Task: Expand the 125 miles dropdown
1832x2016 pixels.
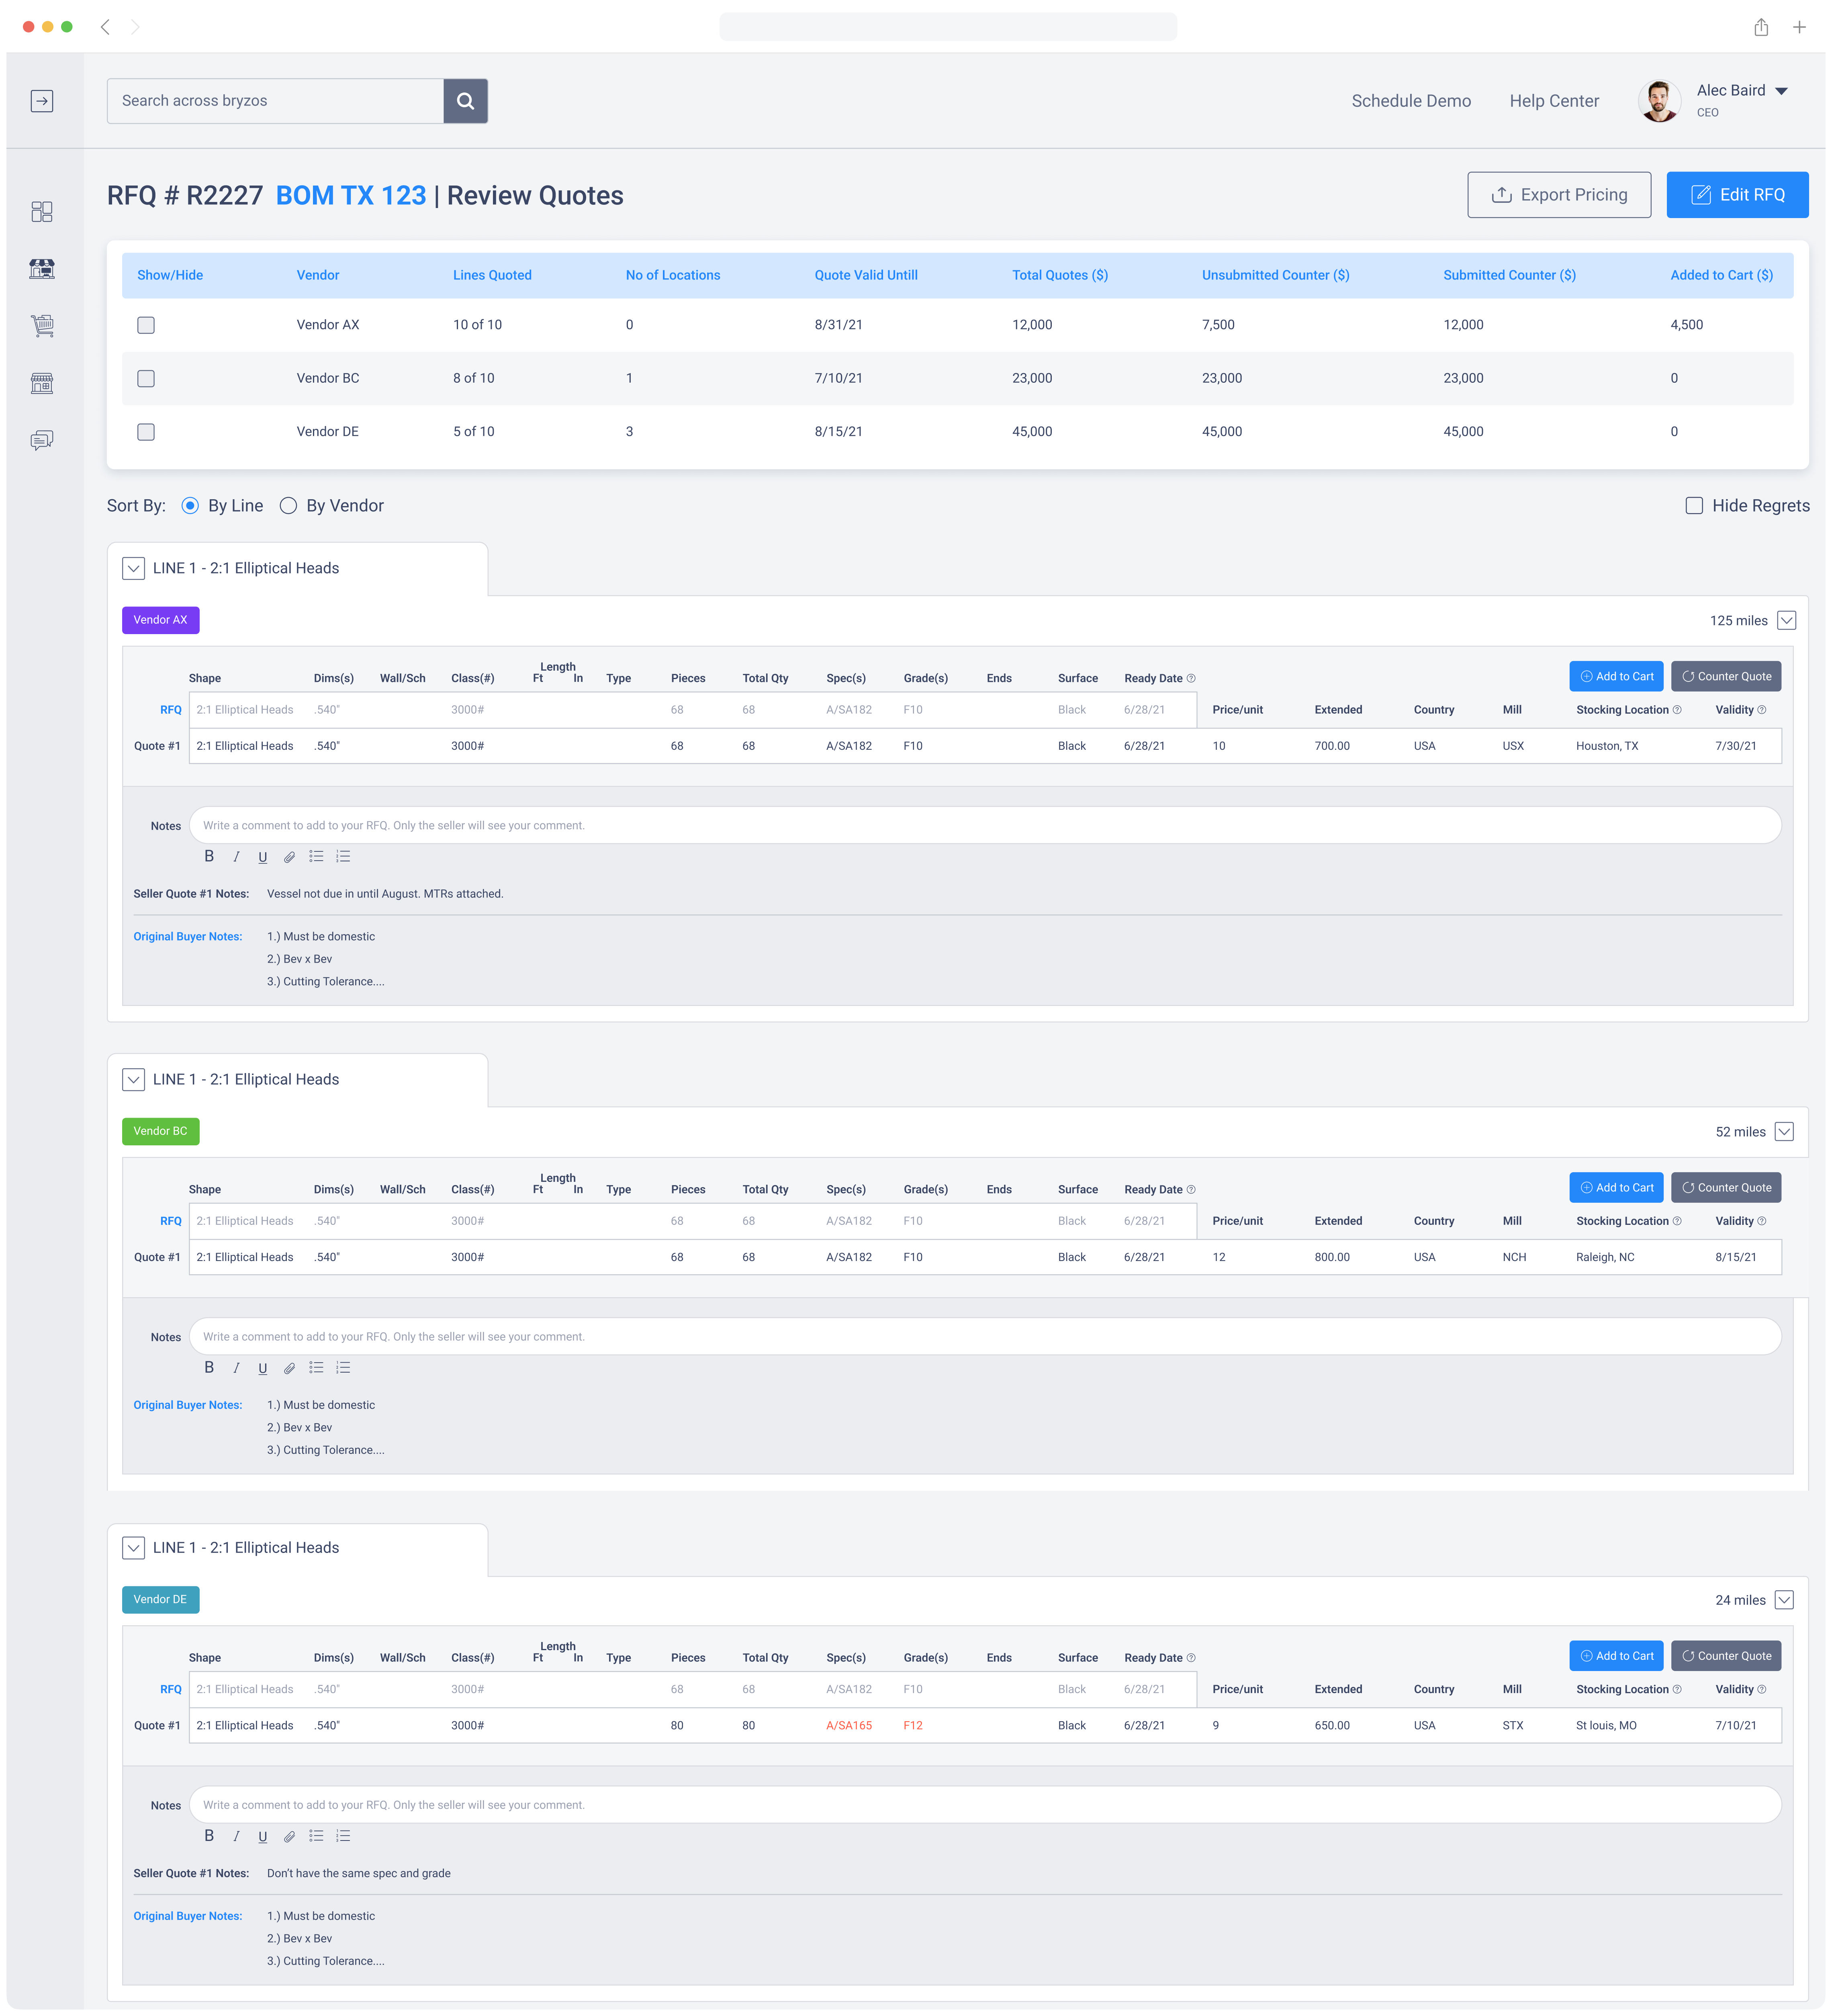Action: (1787, 620)
